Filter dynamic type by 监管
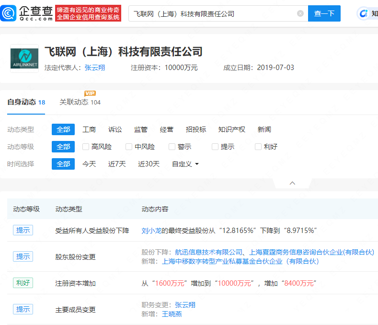The image size is (378, 325). point(141,129)
